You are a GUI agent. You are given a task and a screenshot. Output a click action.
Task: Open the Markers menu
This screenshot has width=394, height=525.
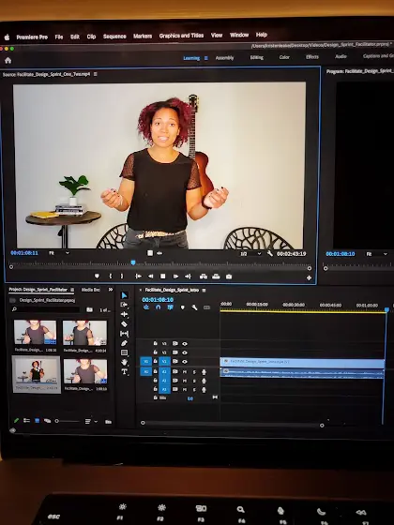click(x=143, y=36)
